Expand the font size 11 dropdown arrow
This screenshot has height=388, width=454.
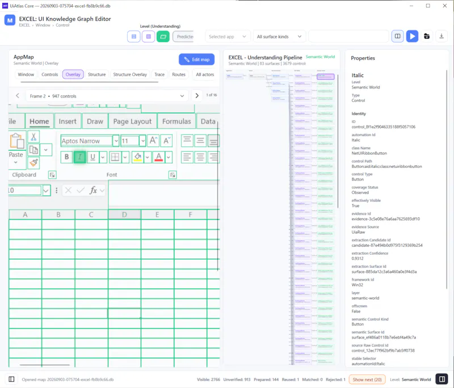click(143, 141)
